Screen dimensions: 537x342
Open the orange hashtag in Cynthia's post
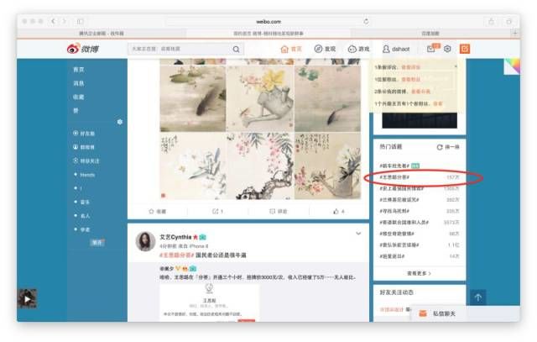[x=177, y=255]
